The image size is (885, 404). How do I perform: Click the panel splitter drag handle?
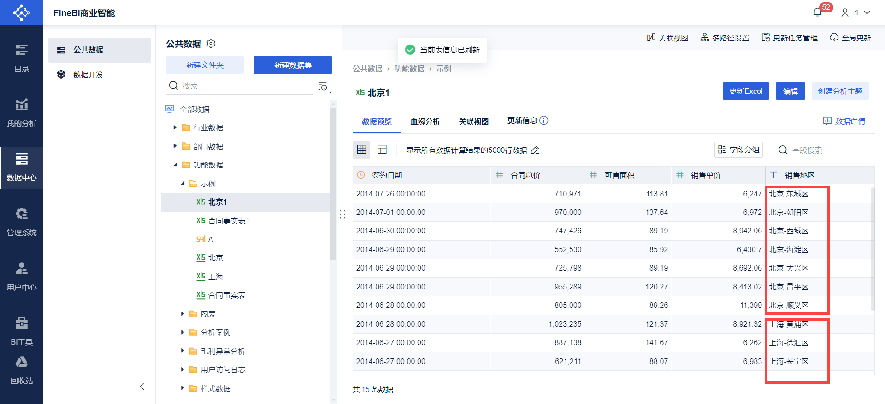[342, 214]
